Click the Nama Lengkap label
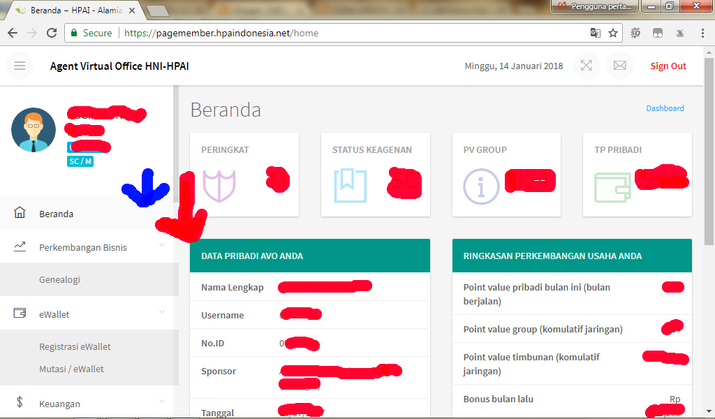This screenshot has height=419, width=715. click(x=233, y=287)
